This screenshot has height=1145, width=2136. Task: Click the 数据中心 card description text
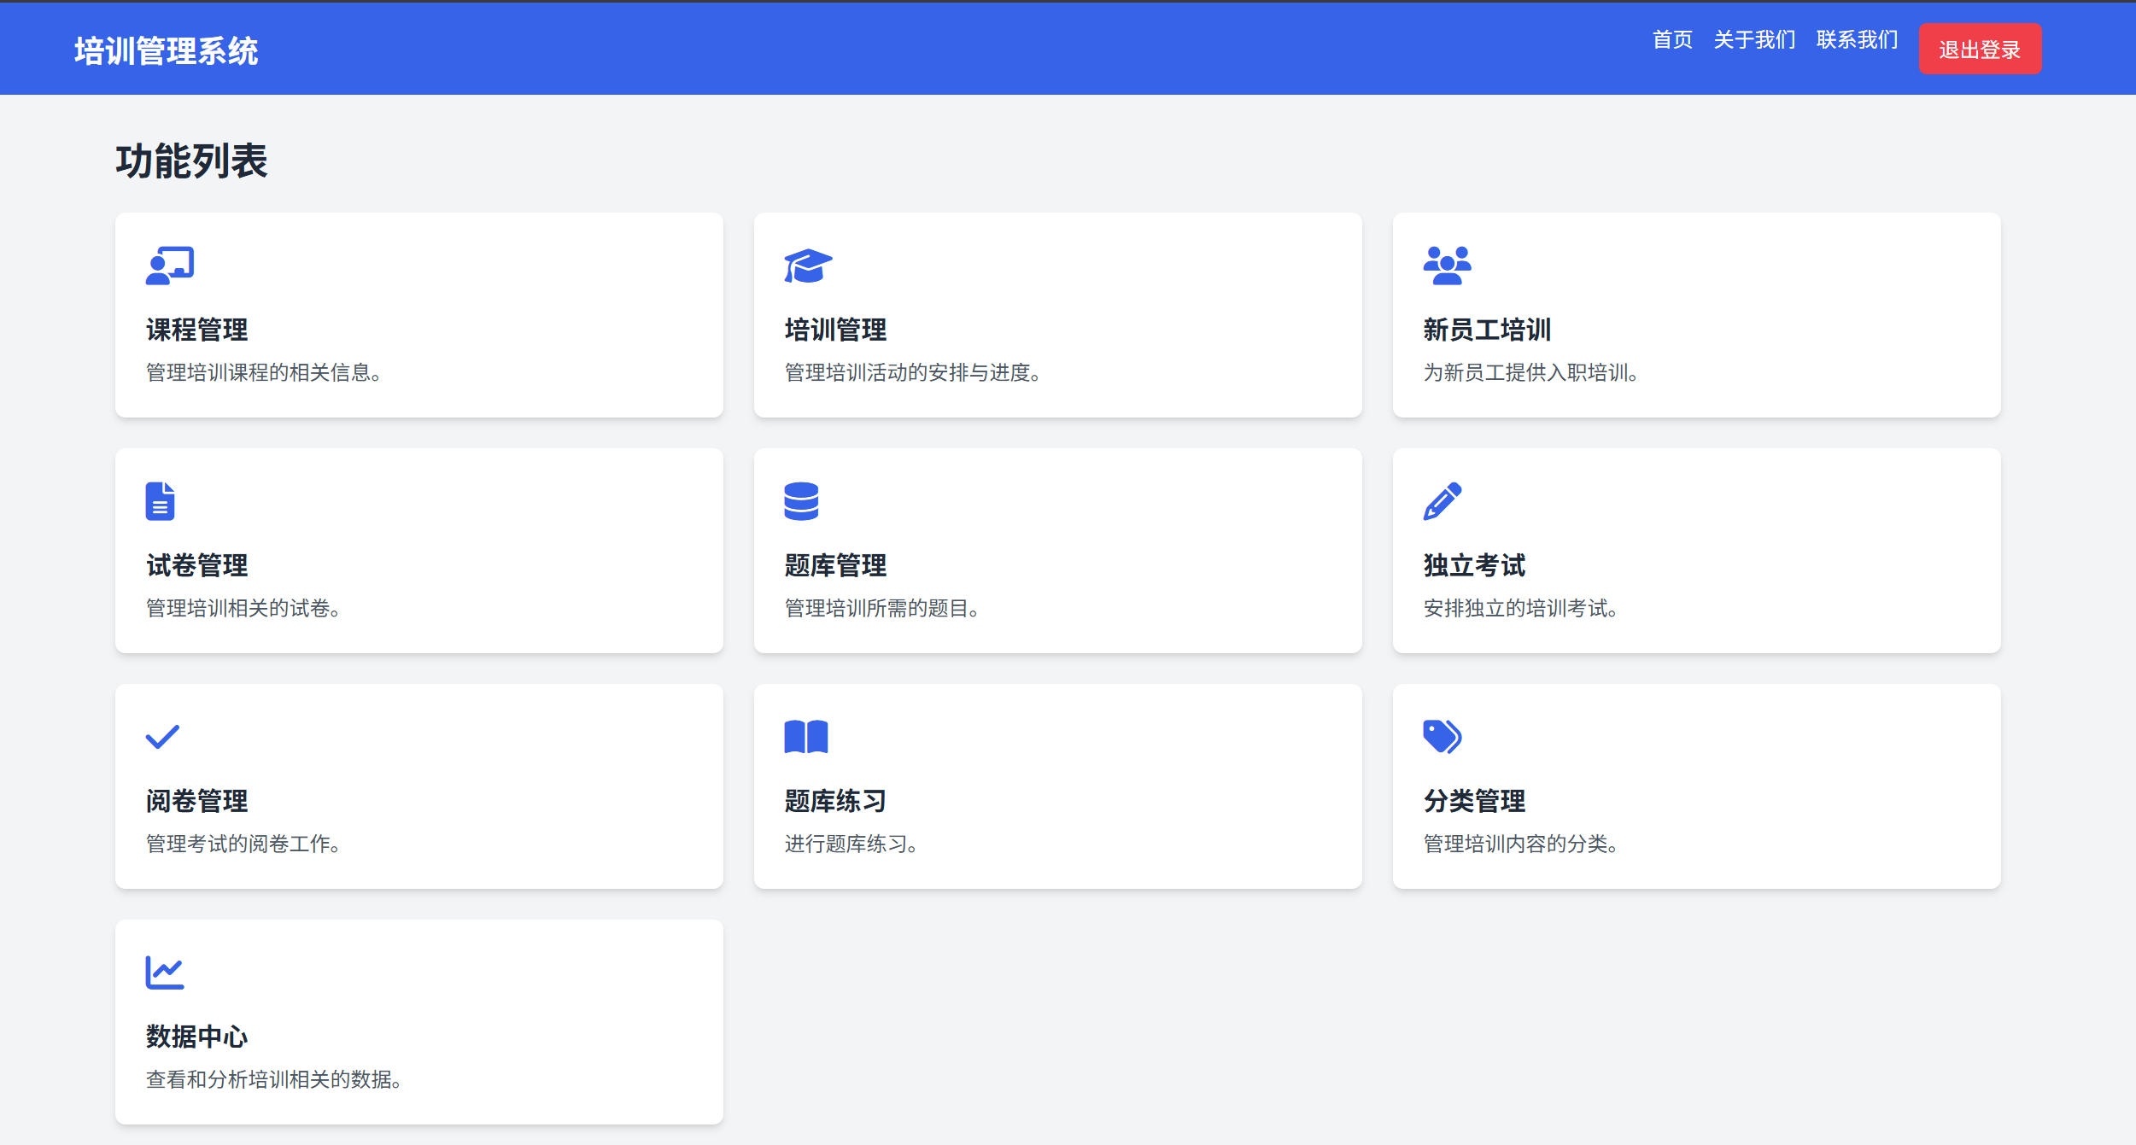[273, 1079]
